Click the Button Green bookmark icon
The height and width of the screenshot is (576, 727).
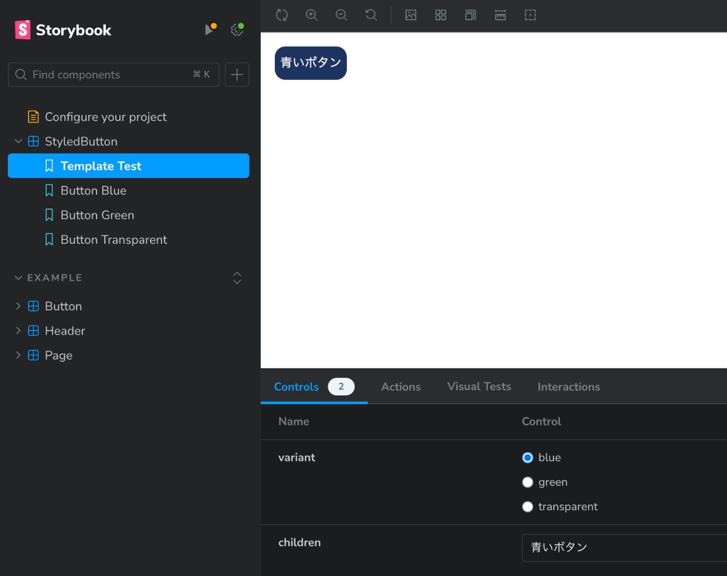coord(49,215)
